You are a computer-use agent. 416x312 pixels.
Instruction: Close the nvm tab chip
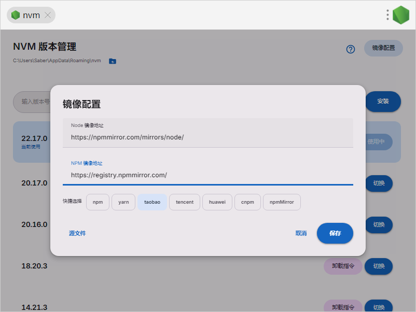pos(48,15)
